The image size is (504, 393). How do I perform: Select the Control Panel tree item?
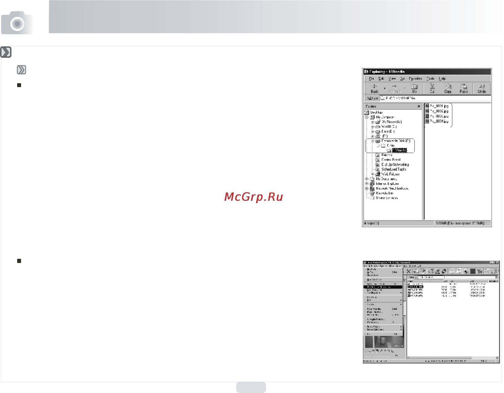391,160
